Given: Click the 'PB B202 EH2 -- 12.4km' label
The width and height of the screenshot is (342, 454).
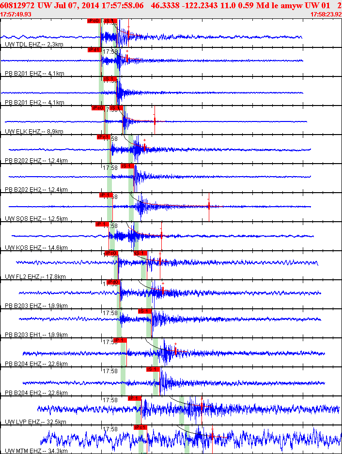Looking at the screenshot, I should [36, 190].
